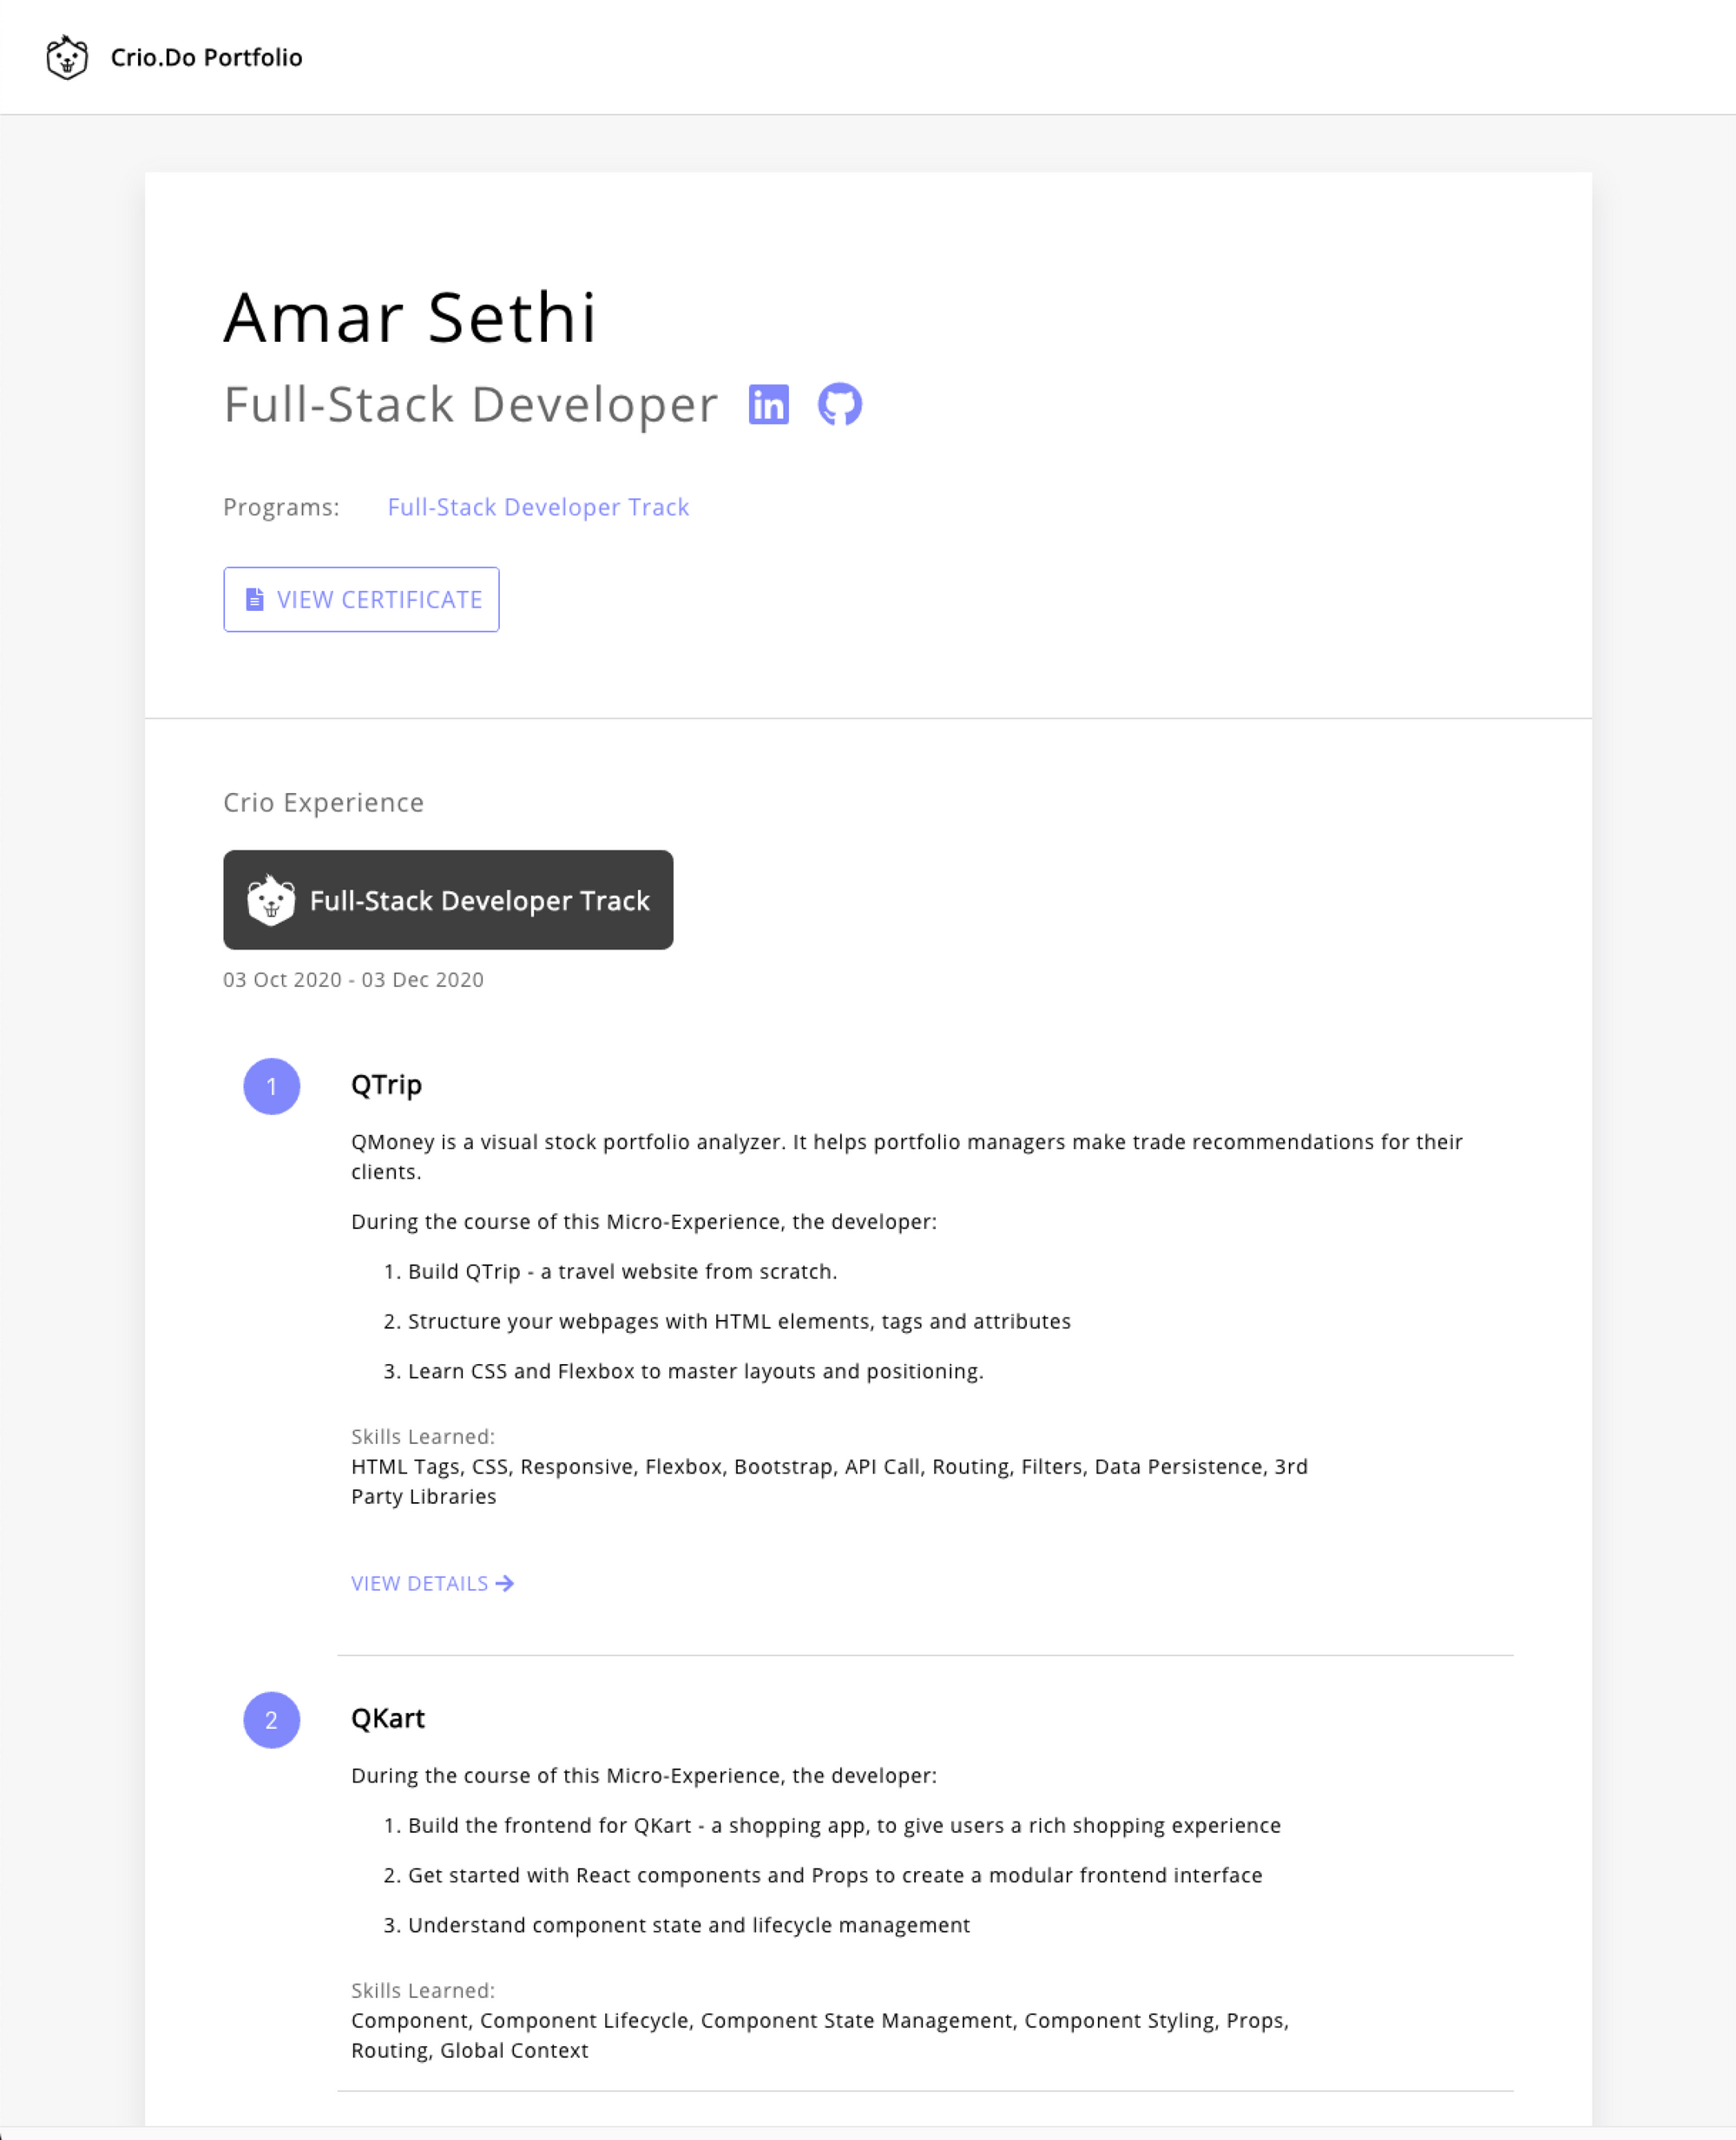This screenshot has height=2140, width=1736.
Task: Click the document icon in View Certificate
Action: [255, 600]
